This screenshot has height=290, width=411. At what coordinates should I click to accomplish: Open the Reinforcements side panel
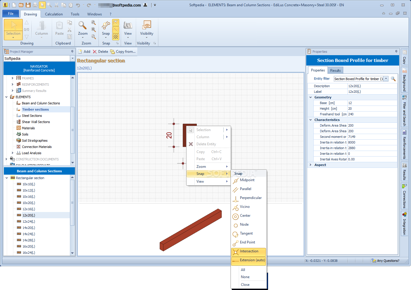(x=404, y=145)
